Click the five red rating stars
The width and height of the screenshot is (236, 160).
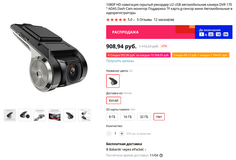[116, 20]
